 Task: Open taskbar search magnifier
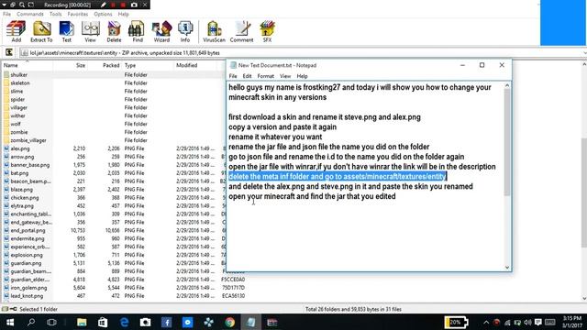31,322
